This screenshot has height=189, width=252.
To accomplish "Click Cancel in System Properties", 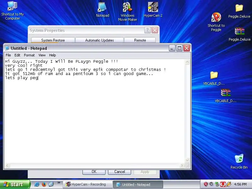I will (x=119, y=172).
